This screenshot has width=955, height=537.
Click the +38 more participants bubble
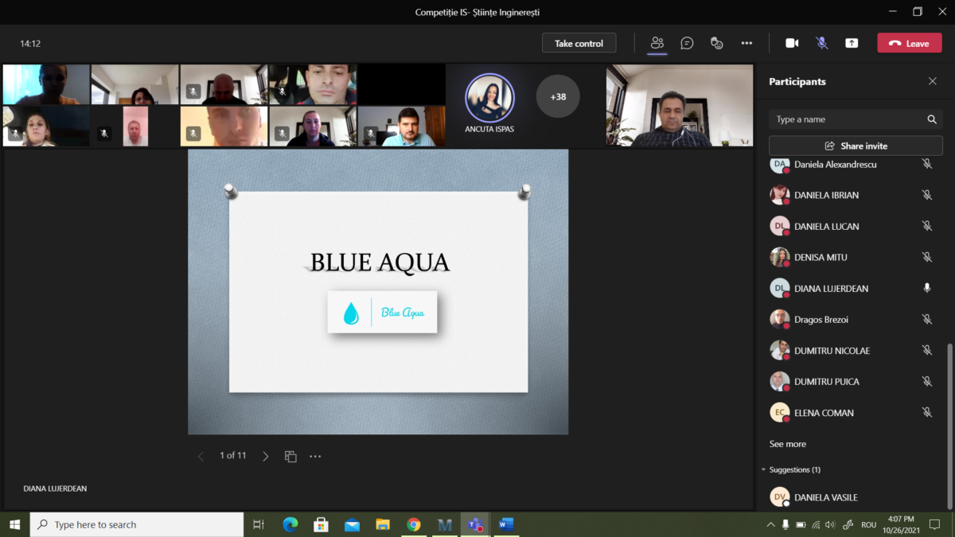[558, 97]
